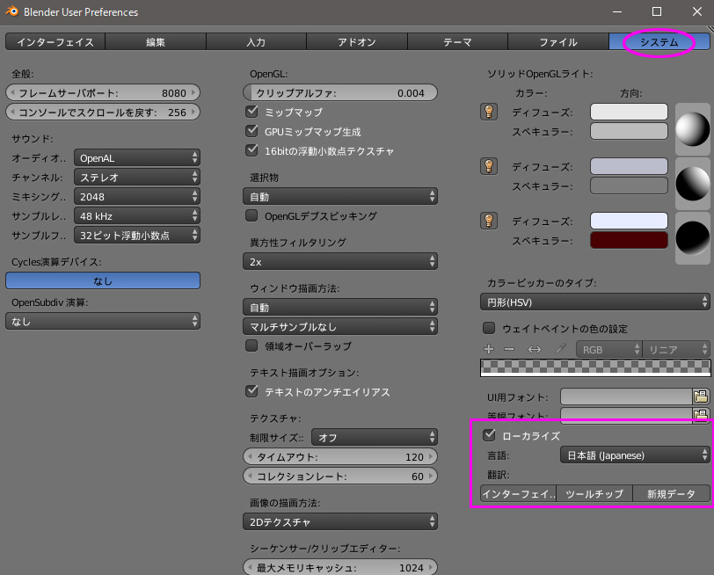Expand the 制限サイズ dropdown showing オフ

[375, 438]
